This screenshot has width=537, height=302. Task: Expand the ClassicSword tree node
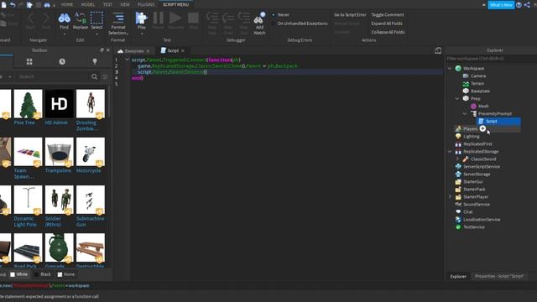coord(457,159)
